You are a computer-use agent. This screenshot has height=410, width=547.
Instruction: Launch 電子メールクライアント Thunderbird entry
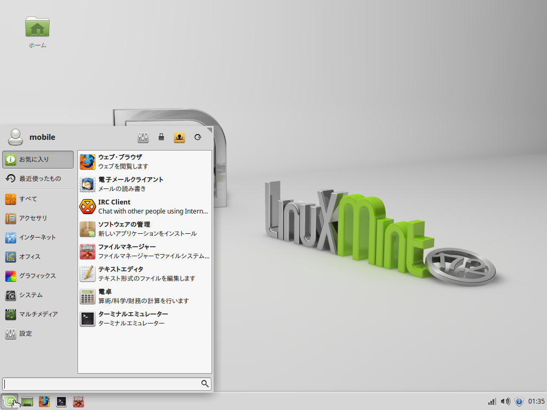[x=145, y=184]
